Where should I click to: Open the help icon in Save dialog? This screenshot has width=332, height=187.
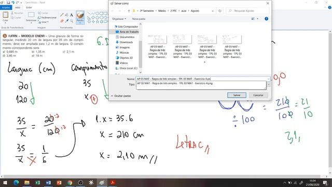pyautogui.click(x=266, y=19)
